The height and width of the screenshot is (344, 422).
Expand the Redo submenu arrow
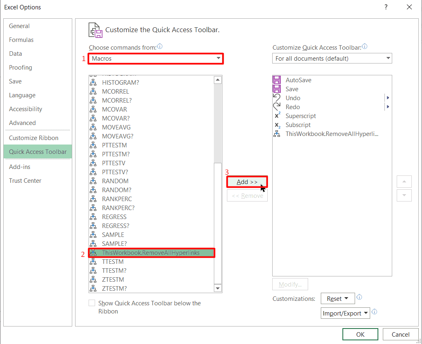pyautogui.click(x=388, y=107)
